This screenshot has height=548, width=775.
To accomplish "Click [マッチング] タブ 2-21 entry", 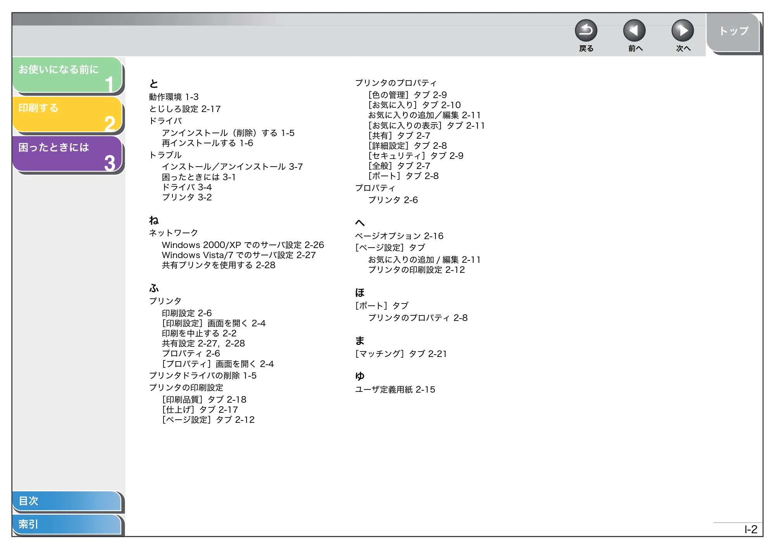I will (401, 354).
